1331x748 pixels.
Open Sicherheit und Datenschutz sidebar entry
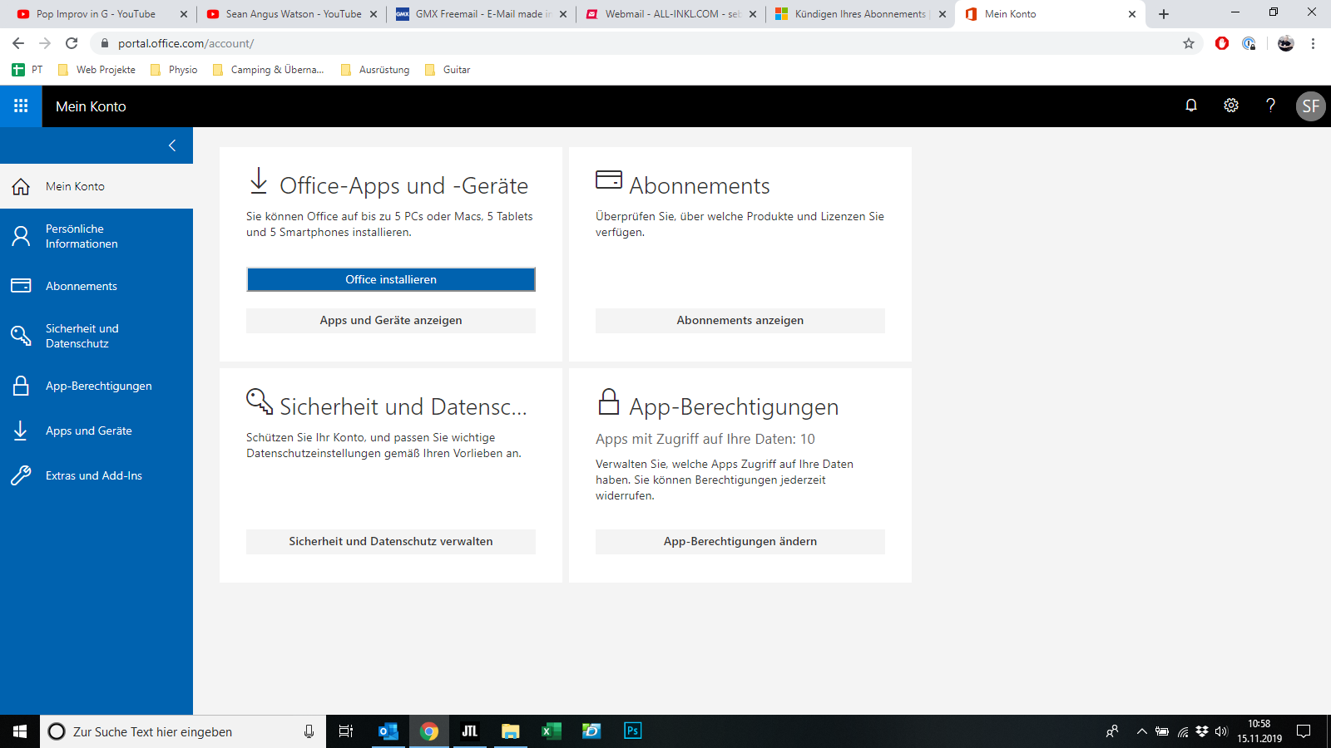pyautogui.click(x=96, y=336)
